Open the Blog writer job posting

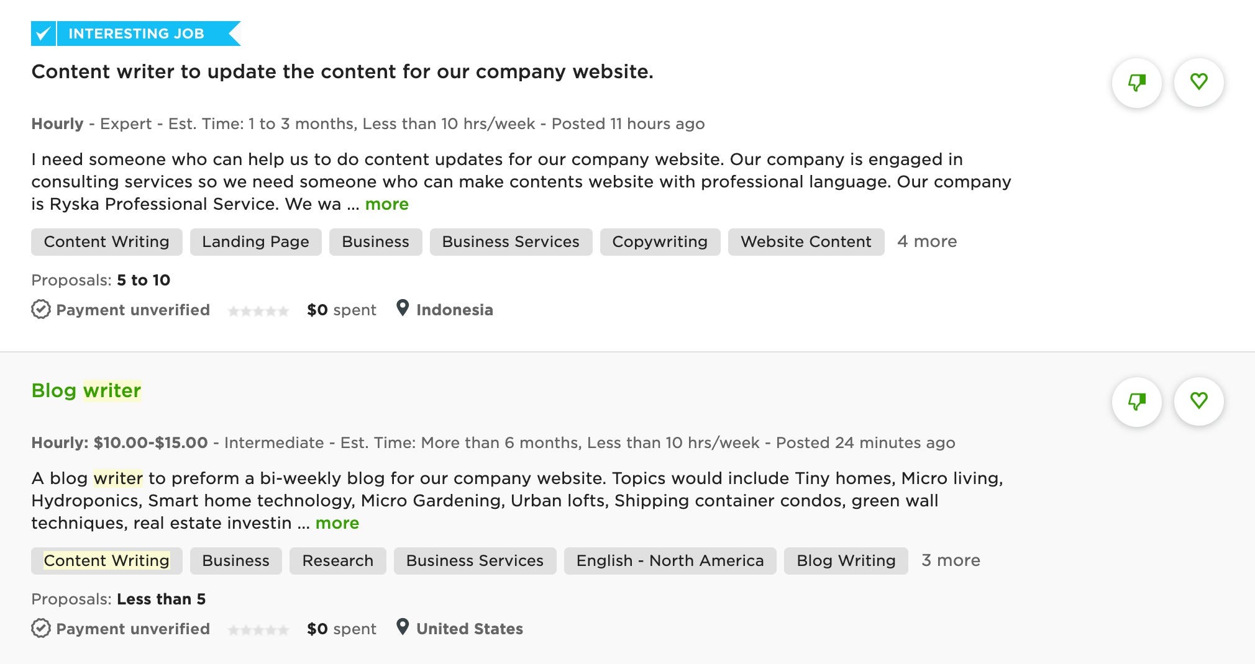click(x=86, y=390)
